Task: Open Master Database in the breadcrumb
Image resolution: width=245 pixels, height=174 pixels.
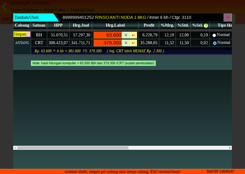Action: click(x=24, y=10)
